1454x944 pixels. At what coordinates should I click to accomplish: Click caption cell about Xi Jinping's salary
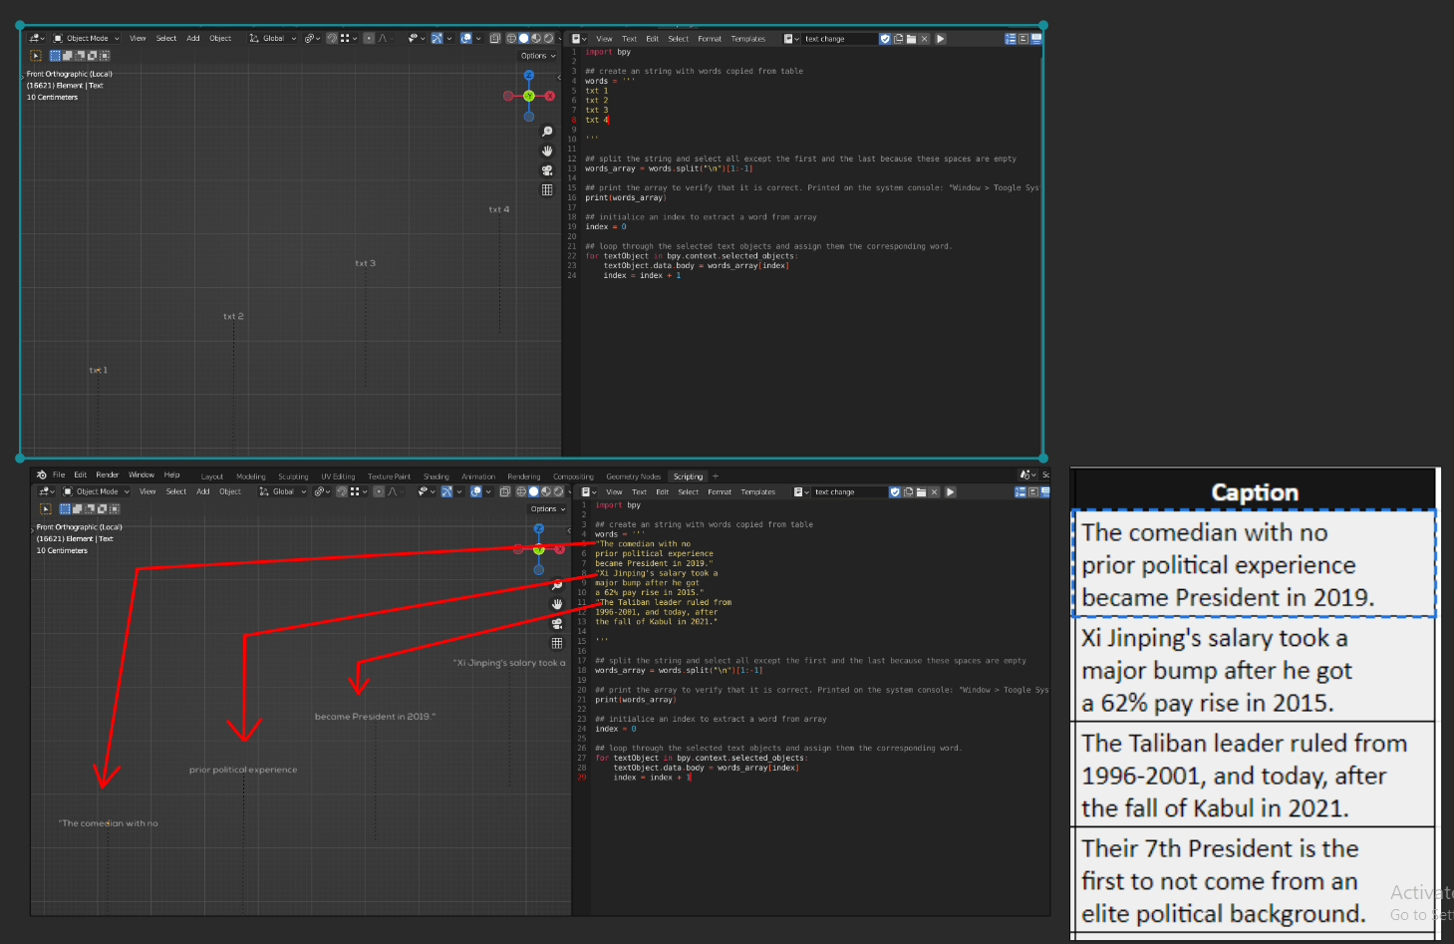(x=1254, y=670)
